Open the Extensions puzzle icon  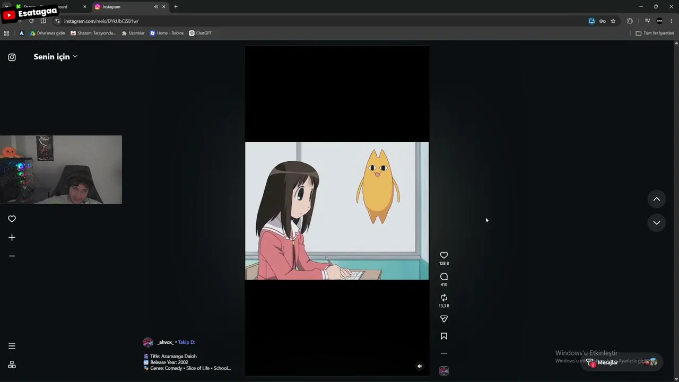point(630,21)
